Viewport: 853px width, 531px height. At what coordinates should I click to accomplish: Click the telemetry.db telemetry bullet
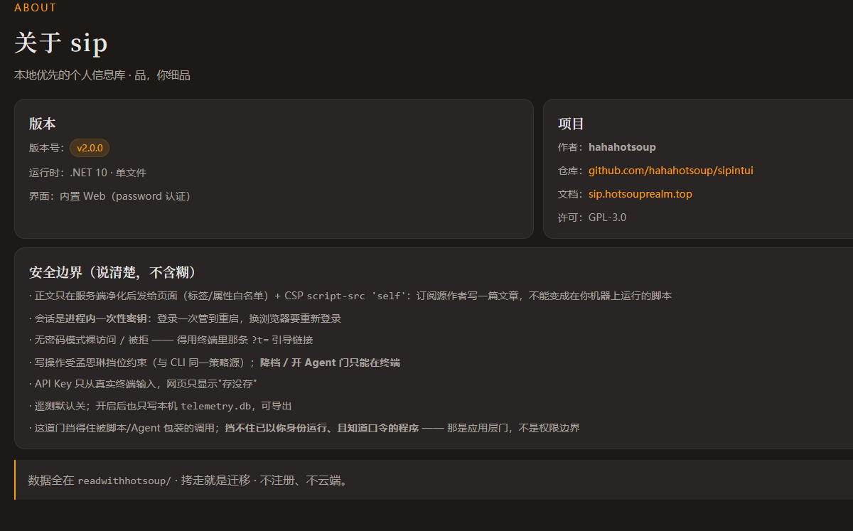161,406
